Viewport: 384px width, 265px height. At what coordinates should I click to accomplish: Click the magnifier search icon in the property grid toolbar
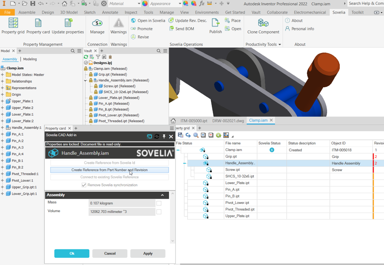pos(196,135)
